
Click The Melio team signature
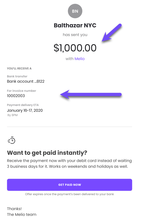click(22, 214)
